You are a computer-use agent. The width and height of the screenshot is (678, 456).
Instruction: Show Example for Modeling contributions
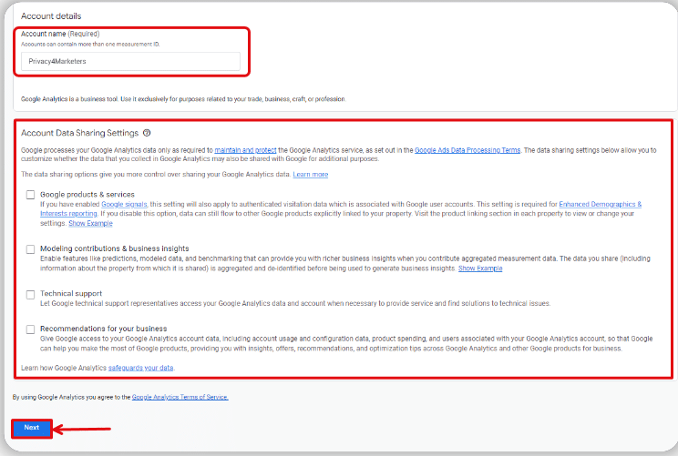point(480,269)
